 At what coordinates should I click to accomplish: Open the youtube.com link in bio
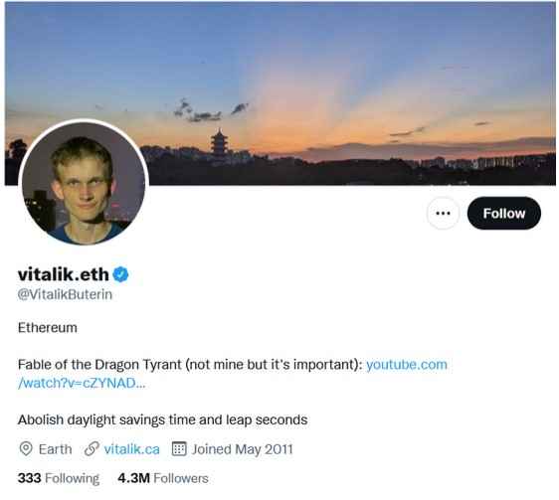[407, 365]
